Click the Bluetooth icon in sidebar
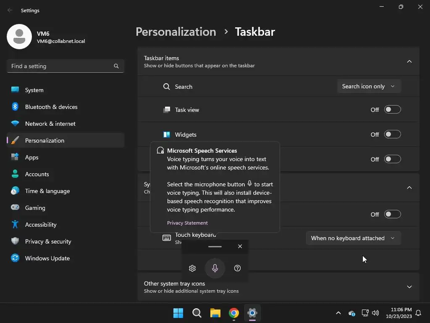 15,106
